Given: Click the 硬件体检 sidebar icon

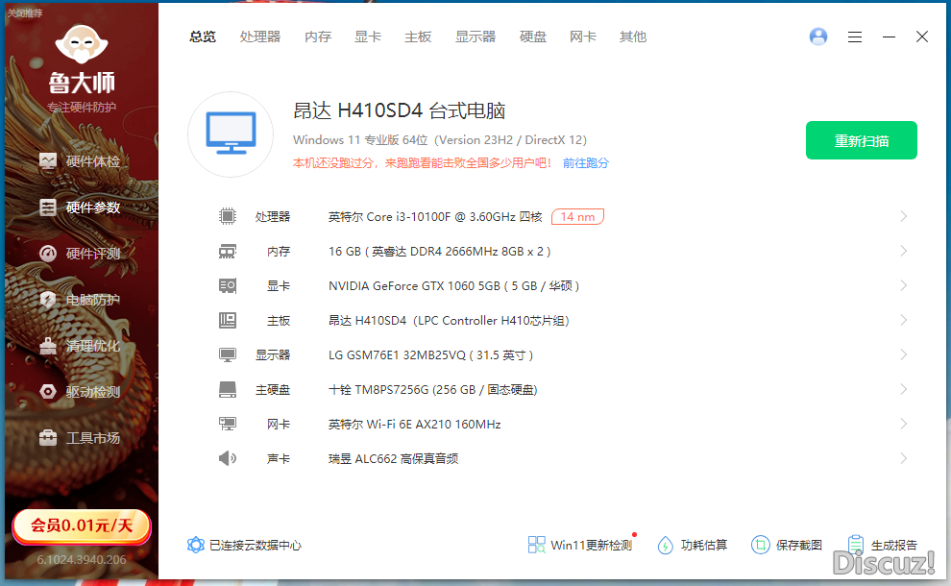Looking at the screenshot, I should (x=48, y=160).
